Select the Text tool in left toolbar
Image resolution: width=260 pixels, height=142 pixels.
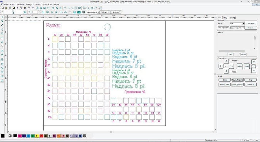tap(2, 42)
